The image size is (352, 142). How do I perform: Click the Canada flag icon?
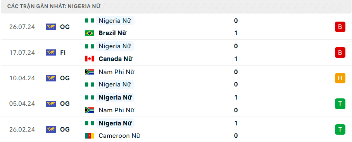click(90, 59)
